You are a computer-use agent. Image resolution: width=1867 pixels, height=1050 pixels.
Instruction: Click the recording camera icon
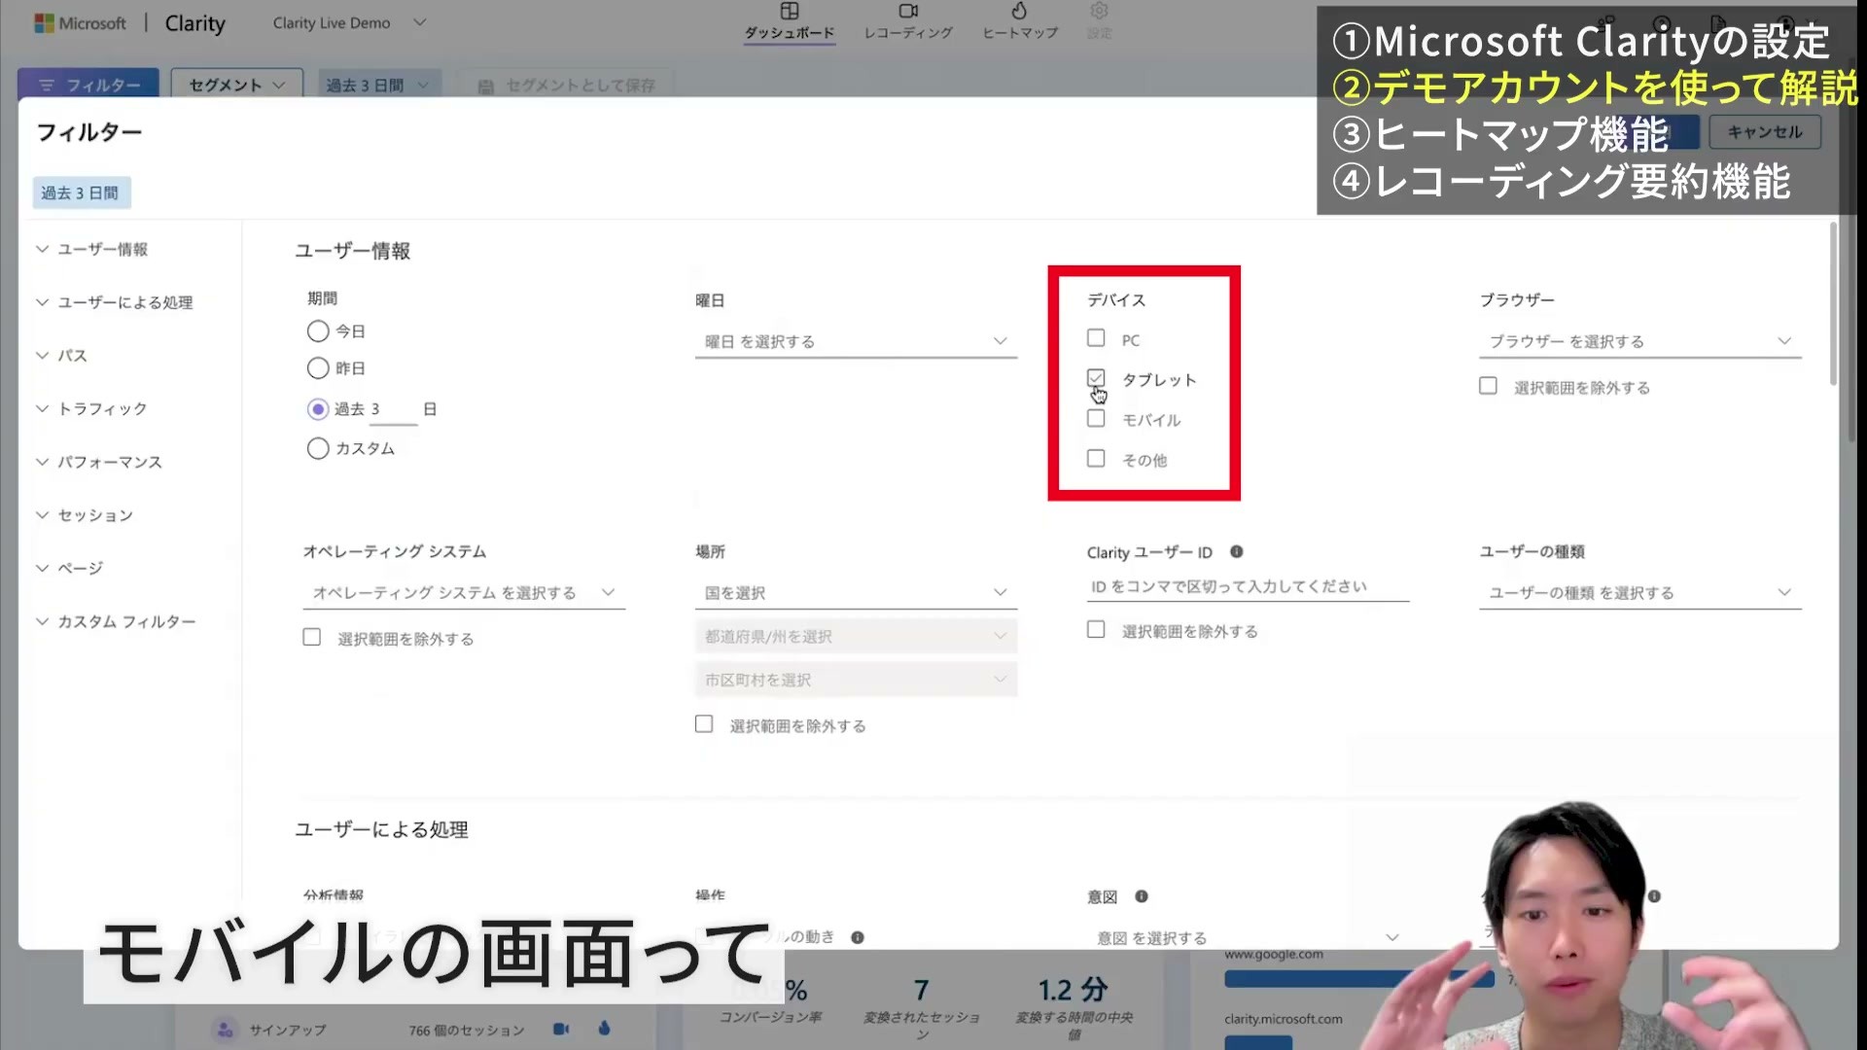coord(908,11)
